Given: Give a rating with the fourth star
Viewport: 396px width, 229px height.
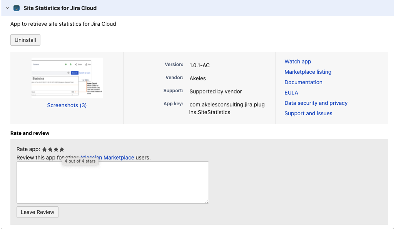Looking at the screenshot, I should click(x=62, y=149).
